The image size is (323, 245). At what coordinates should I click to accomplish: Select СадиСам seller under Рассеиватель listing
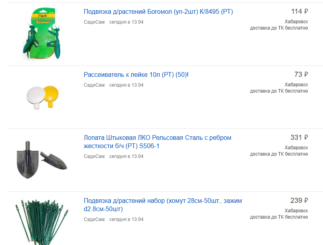94,85
